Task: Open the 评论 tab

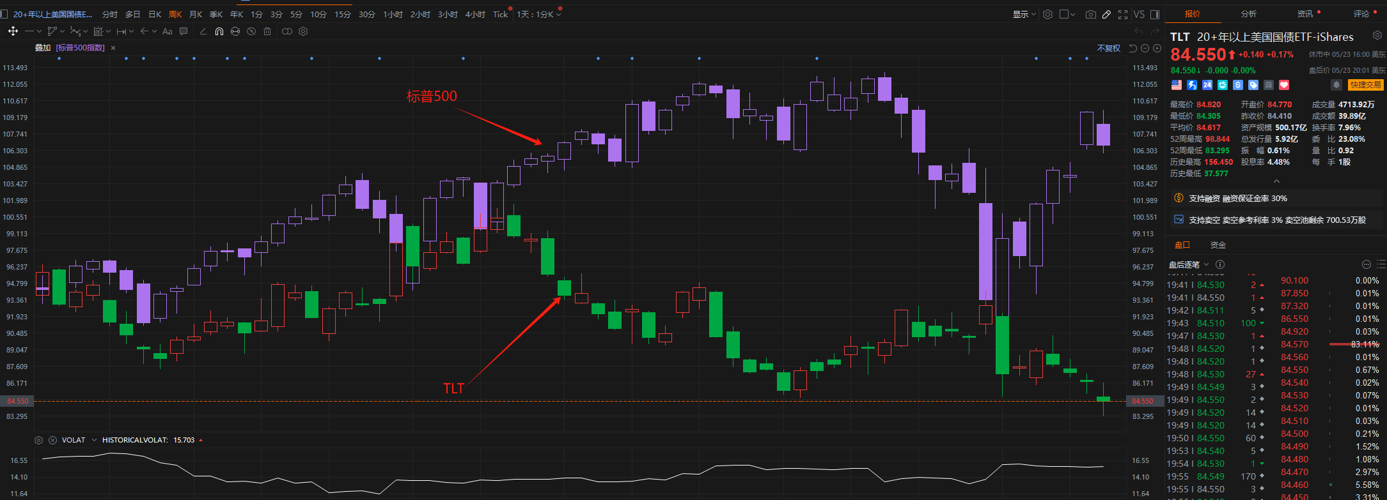Action: point(1361,13)
